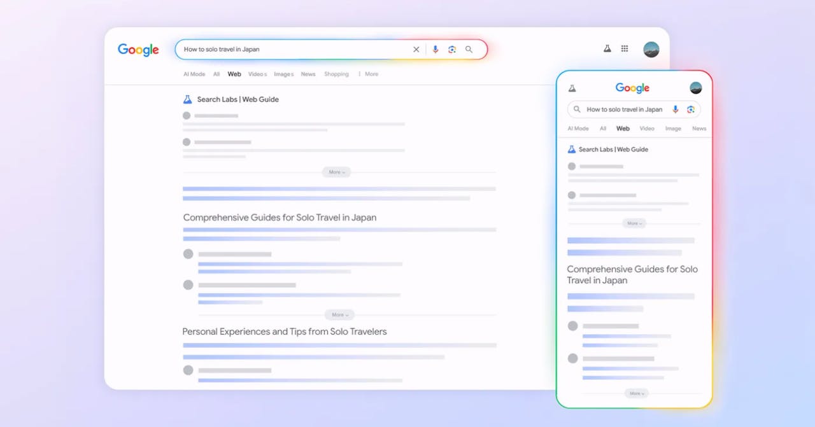Click 'Search Labs | Web Guide' label on desktop
Screen dimensions: 815x427
(x=237, y=99)
